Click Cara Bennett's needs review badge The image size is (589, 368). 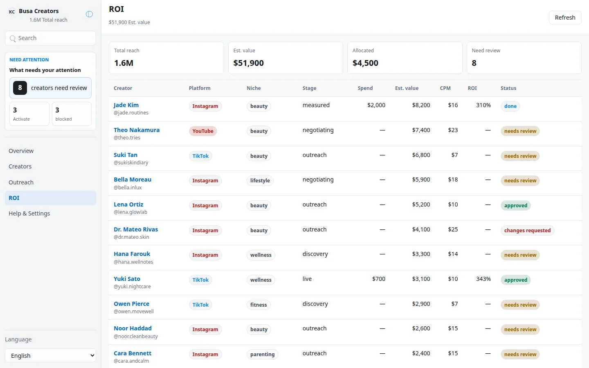[520, 355]
